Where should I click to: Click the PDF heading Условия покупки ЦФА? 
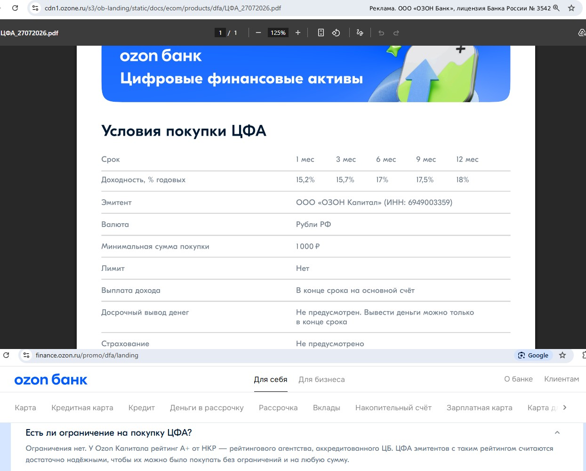point(184,130)
